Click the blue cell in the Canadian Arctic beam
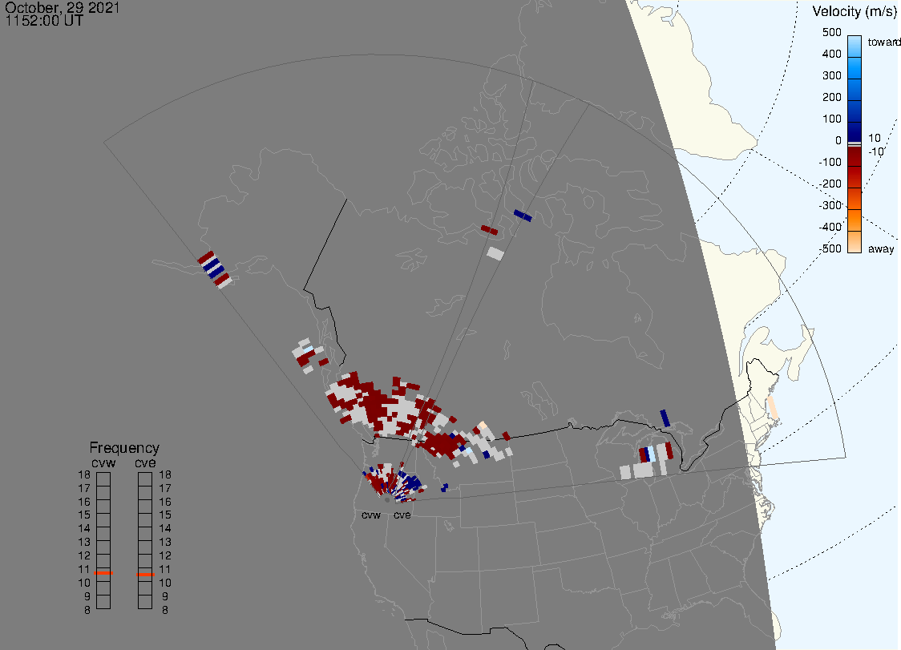This screenshot has height=650, width=901. pyautogui.click(x=523, y=216)
